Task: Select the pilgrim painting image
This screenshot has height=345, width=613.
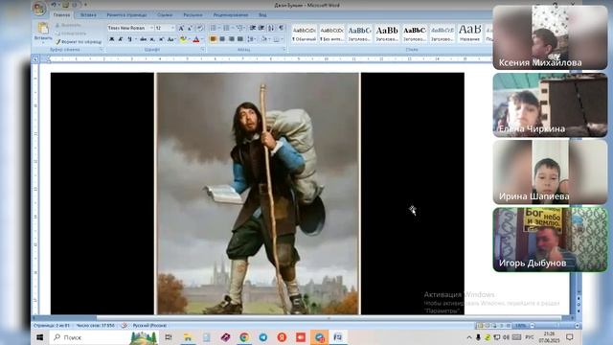Action: pos(258,194)
